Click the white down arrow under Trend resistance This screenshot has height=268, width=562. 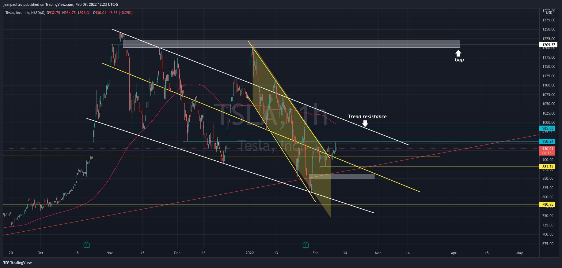pos(365,123)
